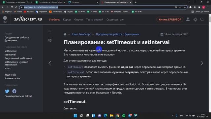This screenshot has height=119, width=211.
Task: Open the Share page icon in address bar
Action: click(180, 7)
